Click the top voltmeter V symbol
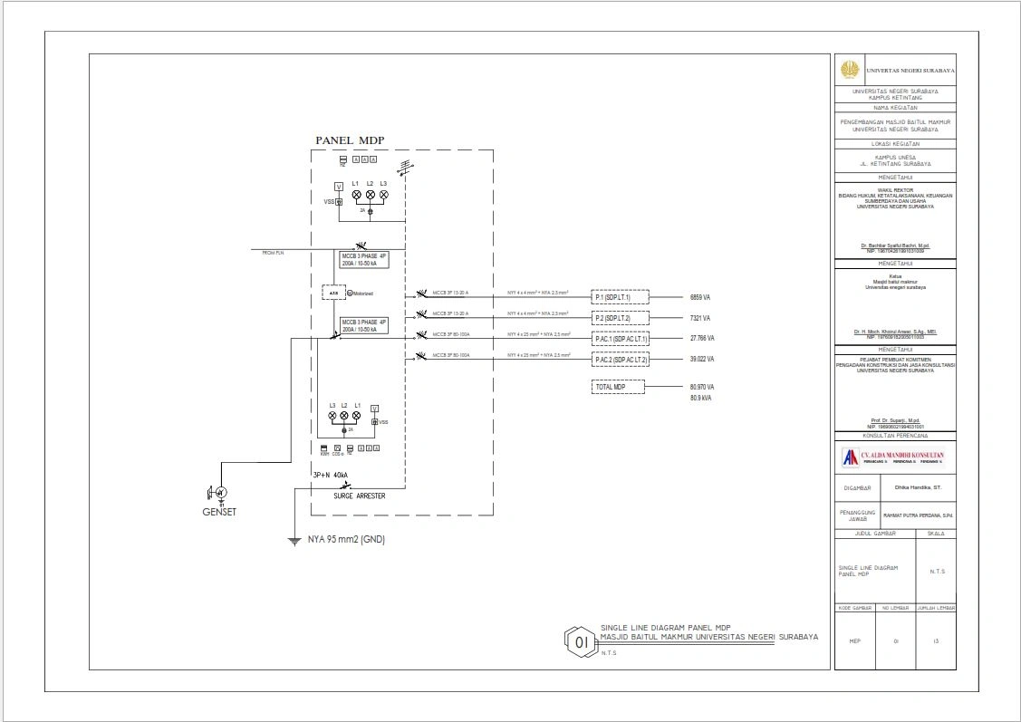Image resolution: width=1021 pixels, height=722 pixels. [339, 187]
